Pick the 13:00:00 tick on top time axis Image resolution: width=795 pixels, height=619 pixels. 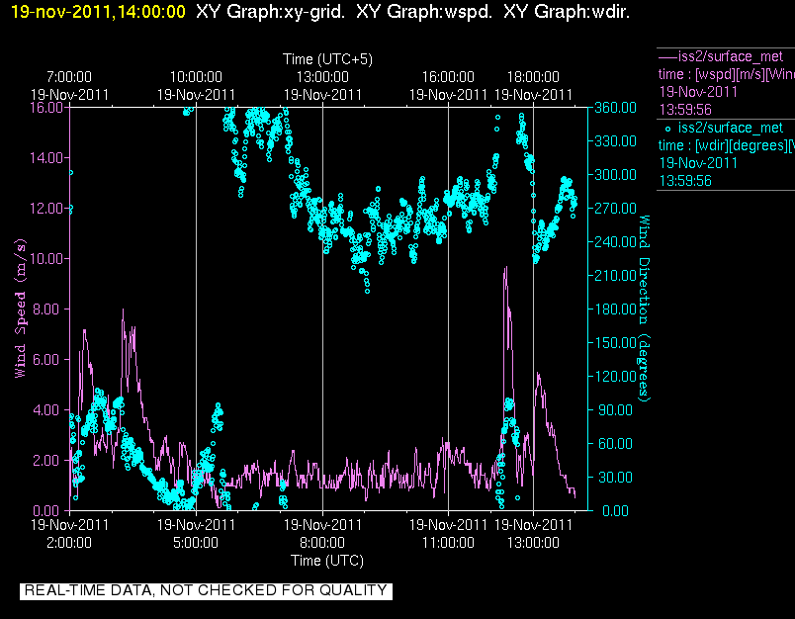(x=322, y=77)
